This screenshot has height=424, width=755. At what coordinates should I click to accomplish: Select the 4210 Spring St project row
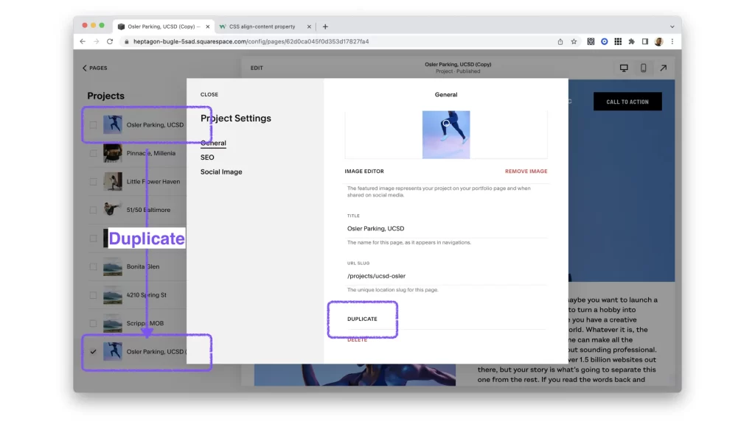click(136, 295)
